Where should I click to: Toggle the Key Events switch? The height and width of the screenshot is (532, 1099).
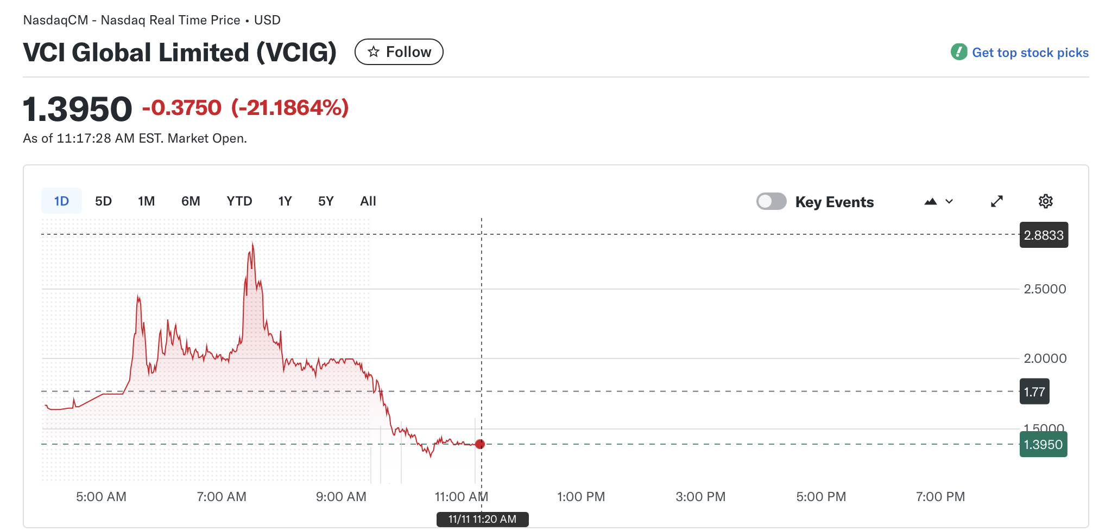coord(772,202)
